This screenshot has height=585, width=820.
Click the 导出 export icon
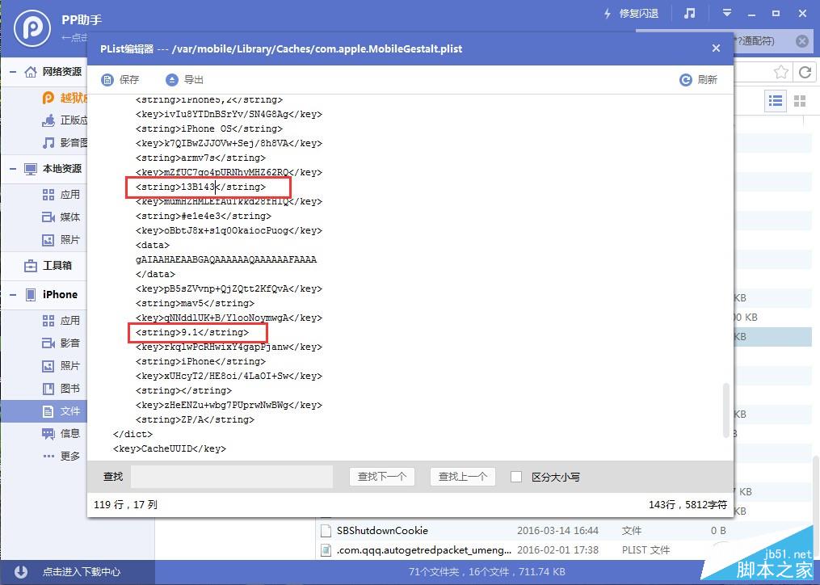click(172, 79)
